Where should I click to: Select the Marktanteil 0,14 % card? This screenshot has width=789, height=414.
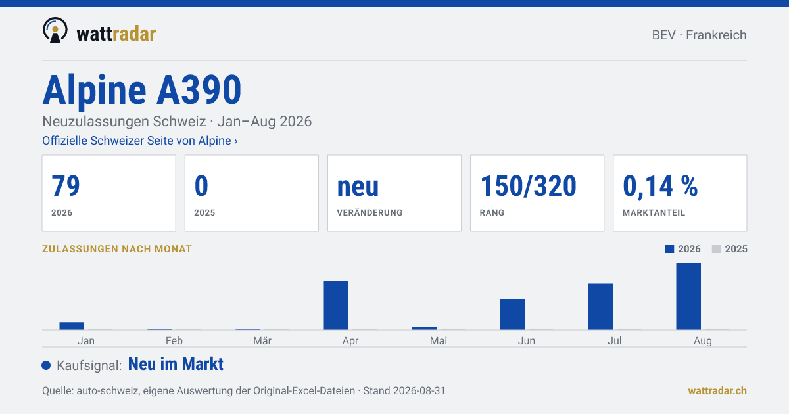(680, 193)
